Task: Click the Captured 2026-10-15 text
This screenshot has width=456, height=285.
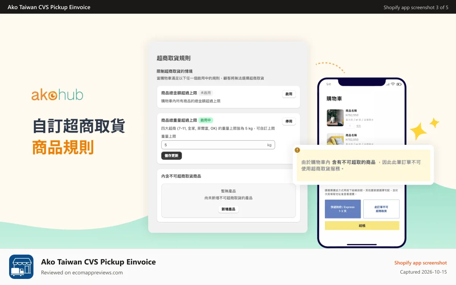Action: [x=423, y=272]
